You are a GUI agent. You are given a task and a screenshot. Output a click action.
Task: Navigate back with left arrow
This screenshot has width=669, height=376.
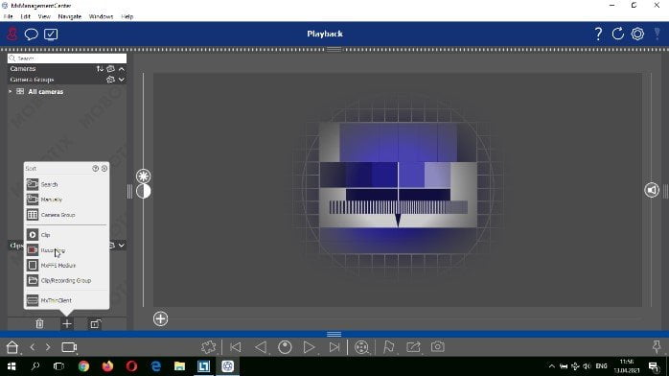point(33,347)
